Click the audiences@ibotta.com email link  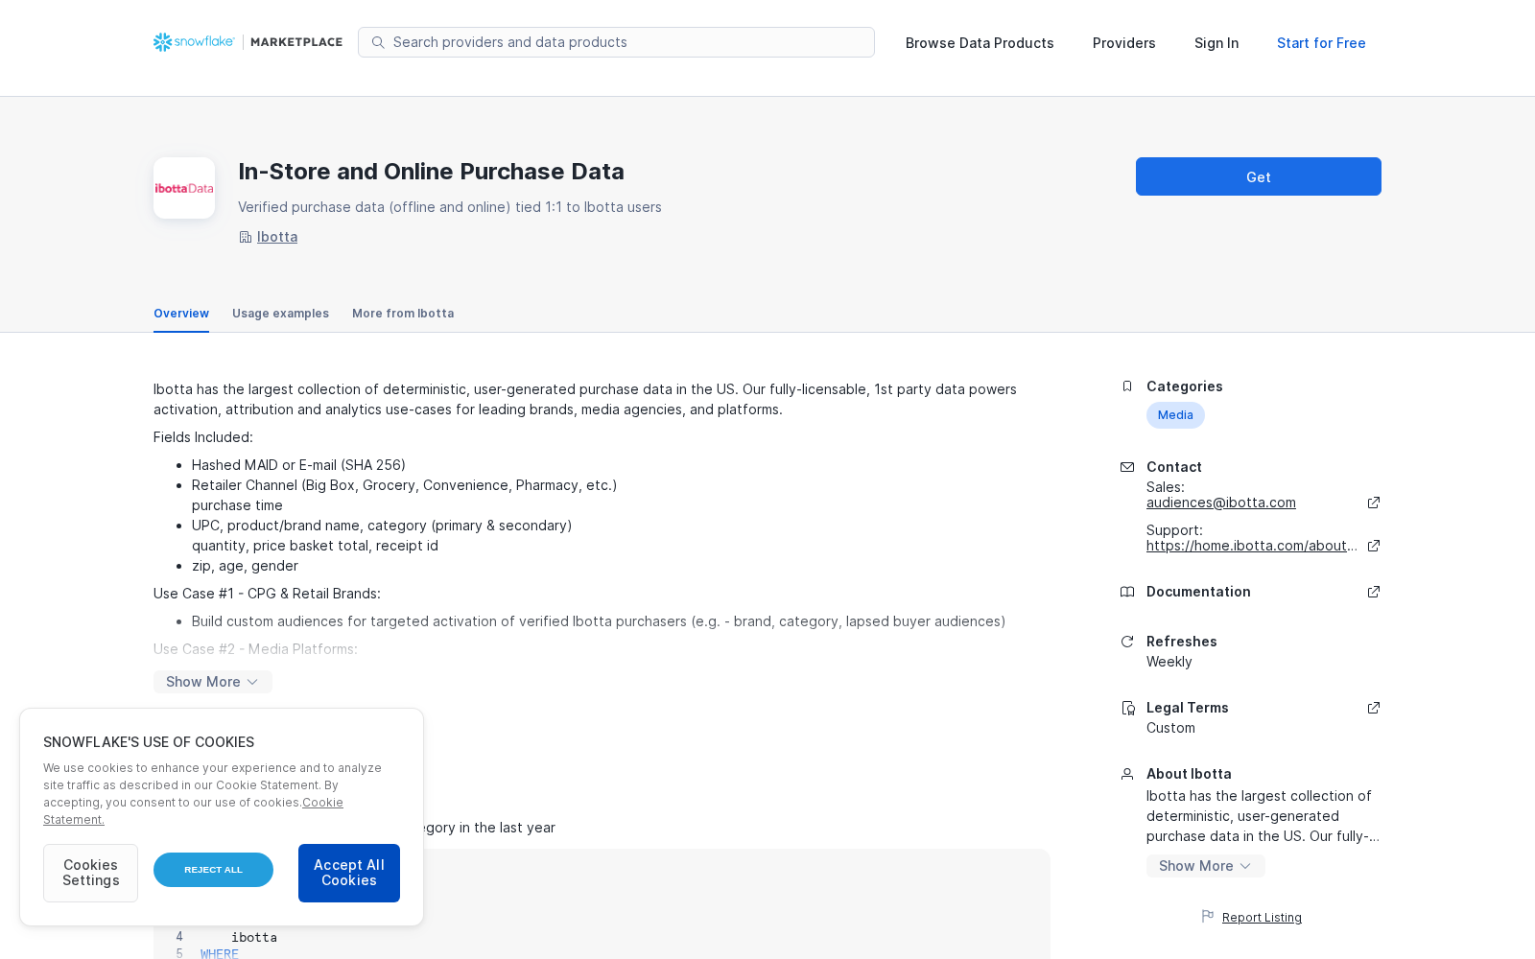coord(1221,503)
